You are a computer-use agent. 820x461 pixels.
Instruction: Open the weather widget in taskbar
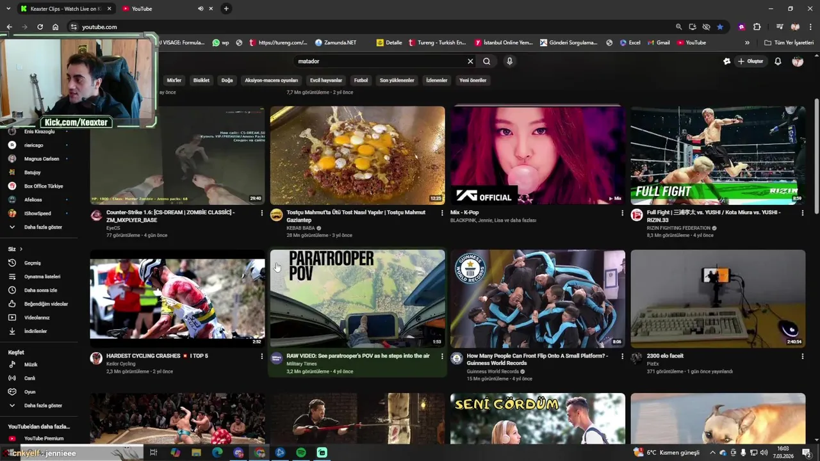(x=666, y=453)
